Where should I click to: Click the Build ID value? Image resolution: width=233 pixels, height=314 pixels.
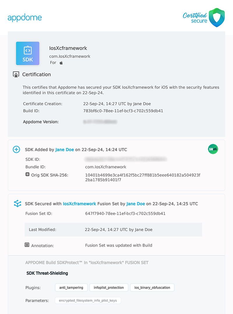click(x=123, y=111)
